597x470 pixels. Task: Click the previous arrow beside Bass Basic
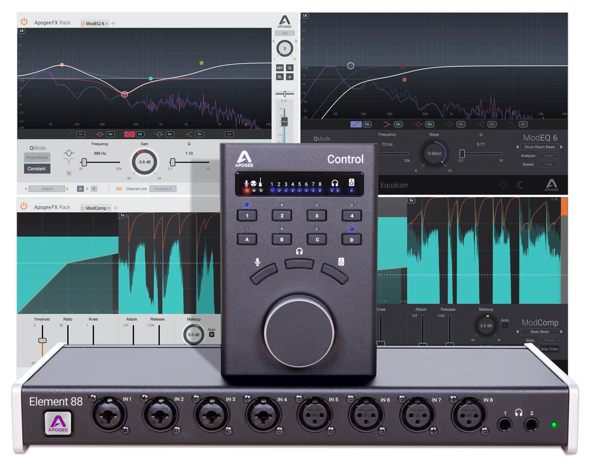point(517,331)
